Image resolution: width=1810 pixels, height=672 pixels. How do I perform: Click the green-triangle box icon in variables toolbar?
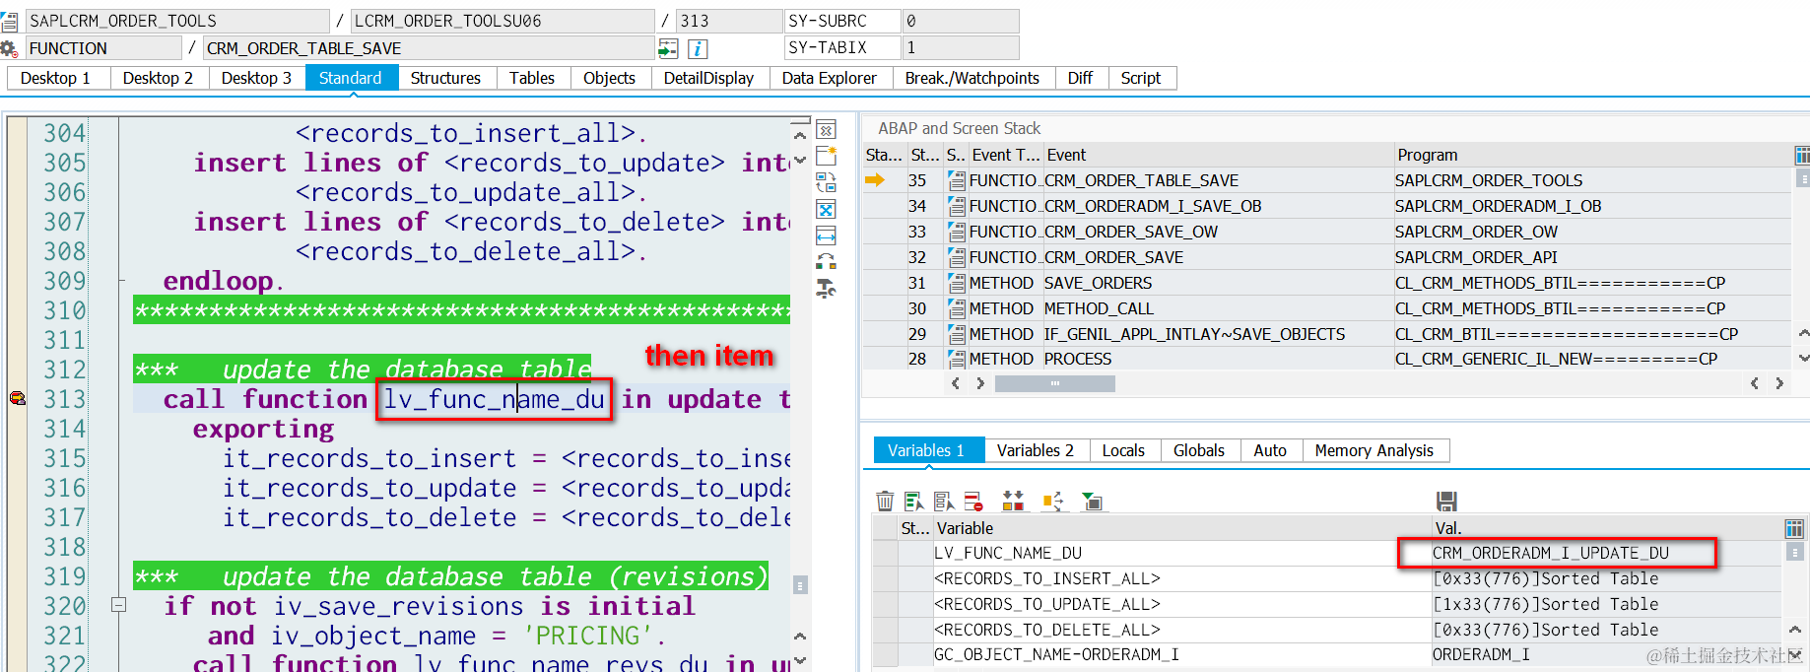point(1092,502)
